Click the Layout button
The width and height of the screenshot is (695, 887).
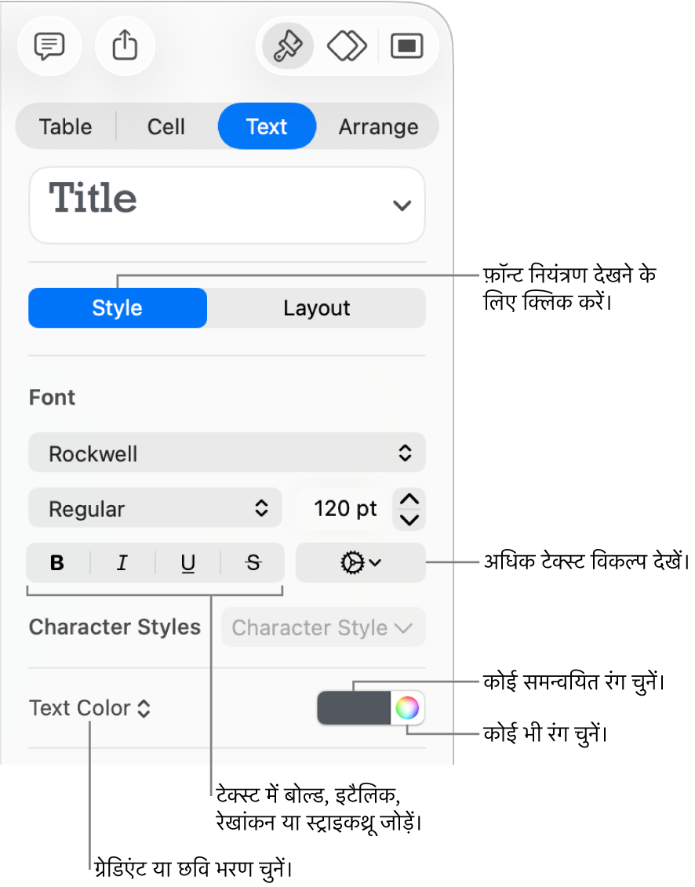[x=316, y=308]
